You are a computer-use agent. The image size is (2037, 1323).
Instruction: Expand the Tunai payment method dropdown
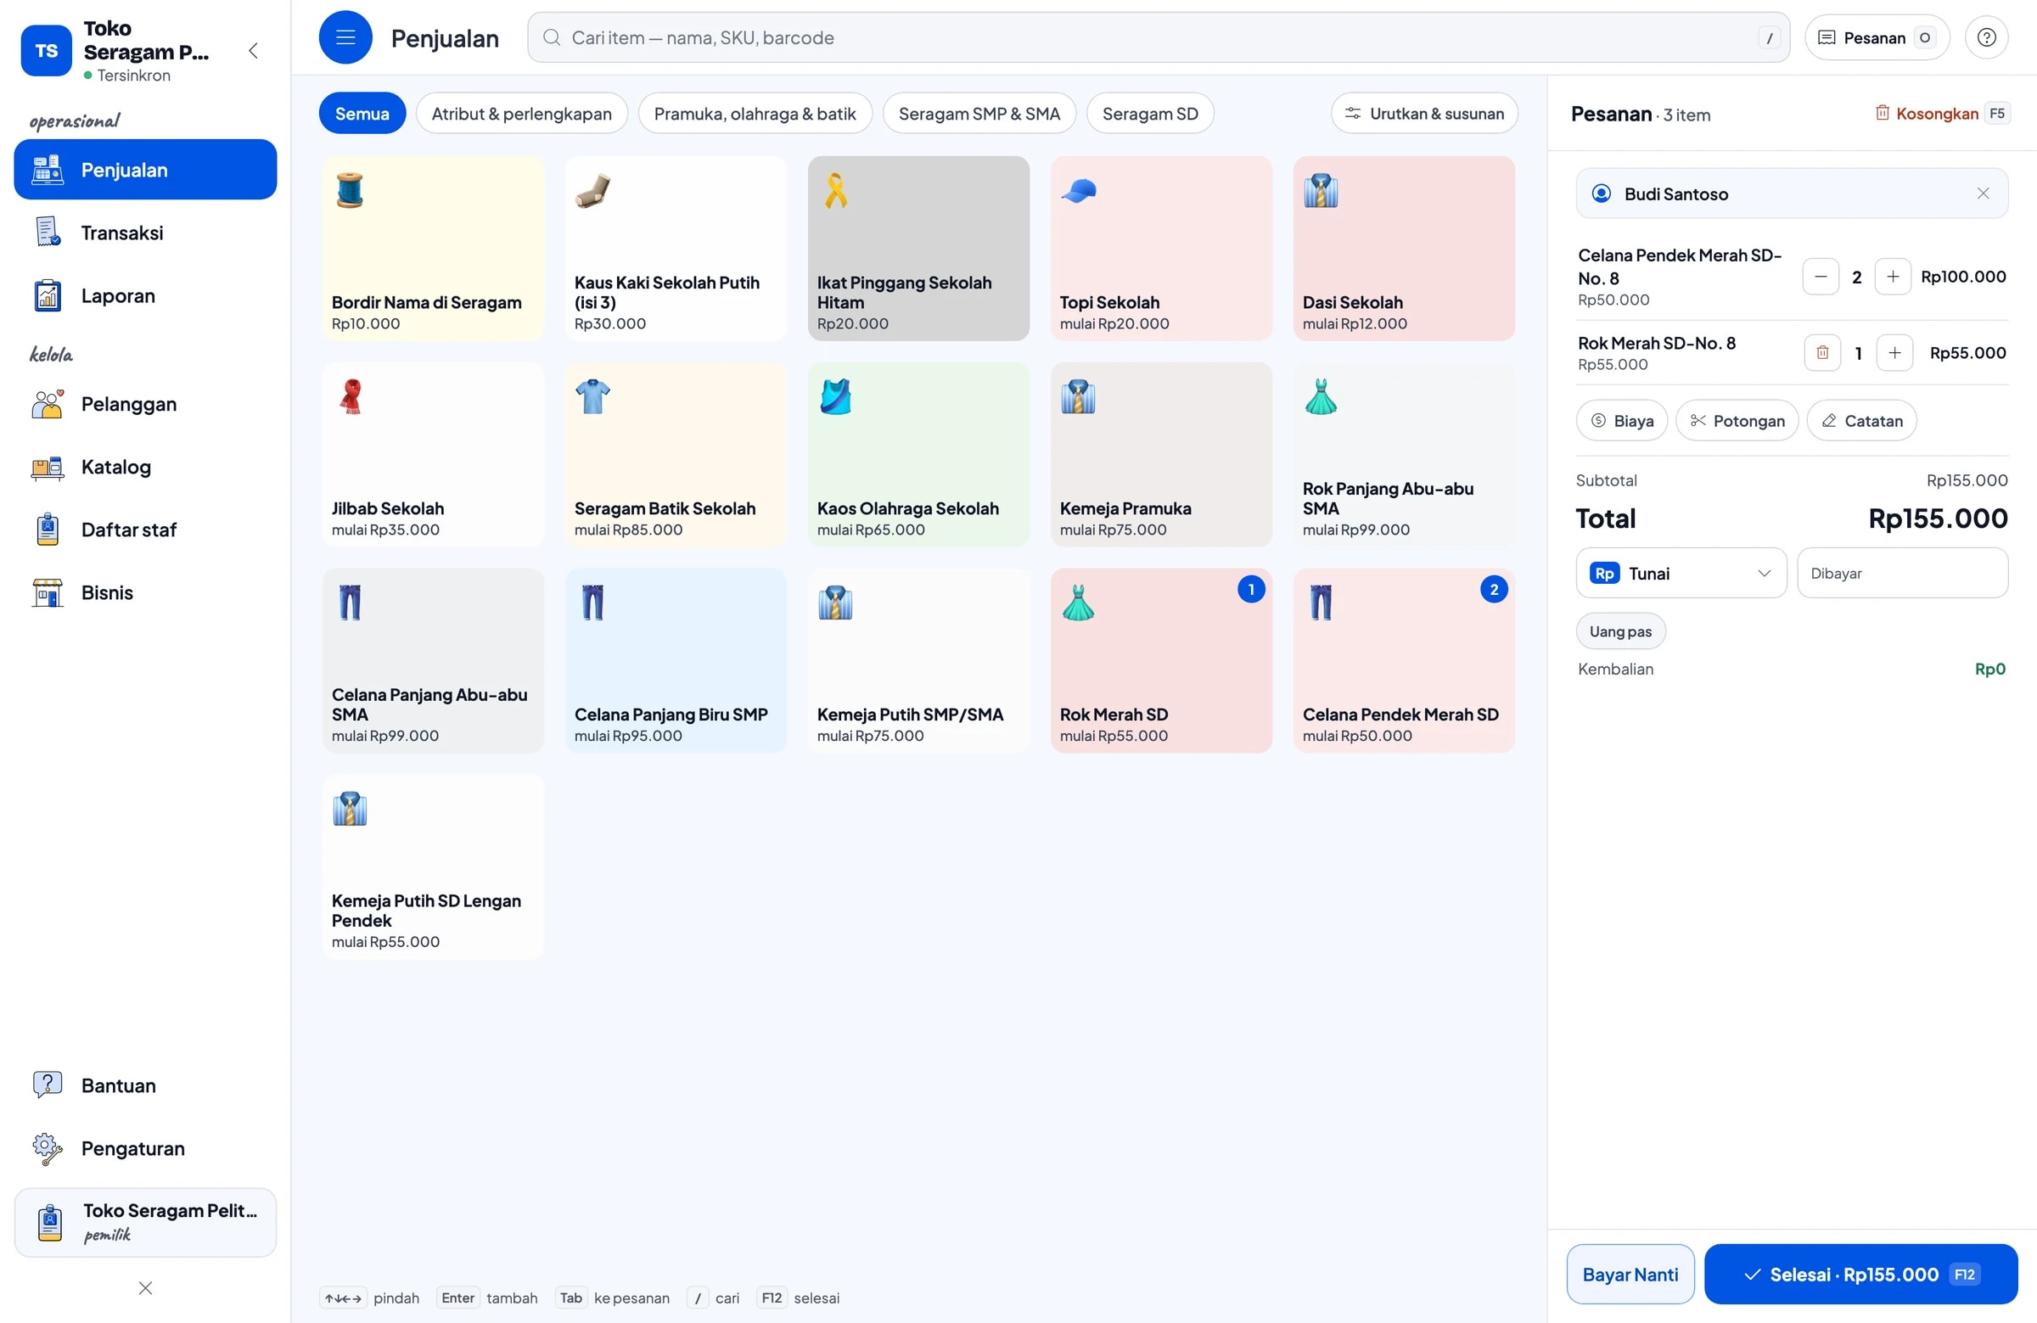1681,574
